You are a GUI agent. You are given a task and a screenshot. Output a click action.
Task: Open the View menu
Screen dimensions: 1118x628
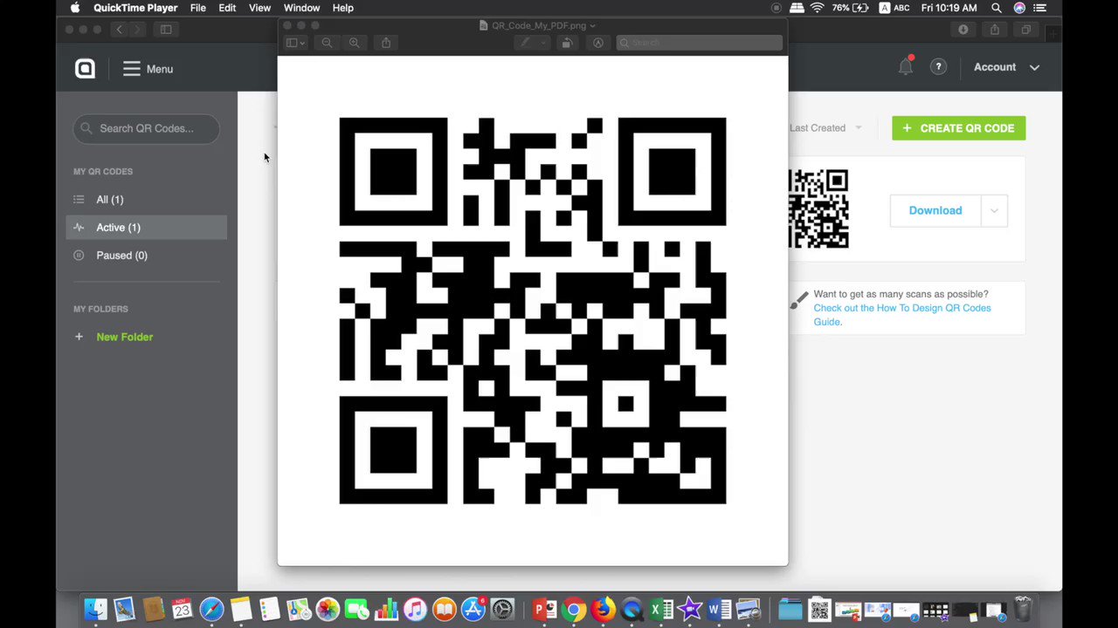[259, 8]
